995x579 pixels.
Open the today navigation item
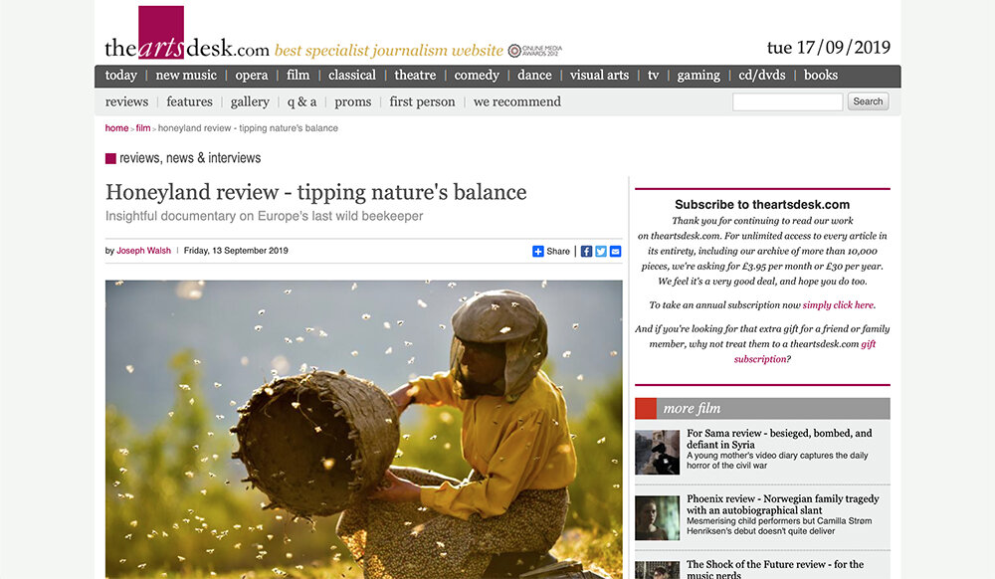120,76
